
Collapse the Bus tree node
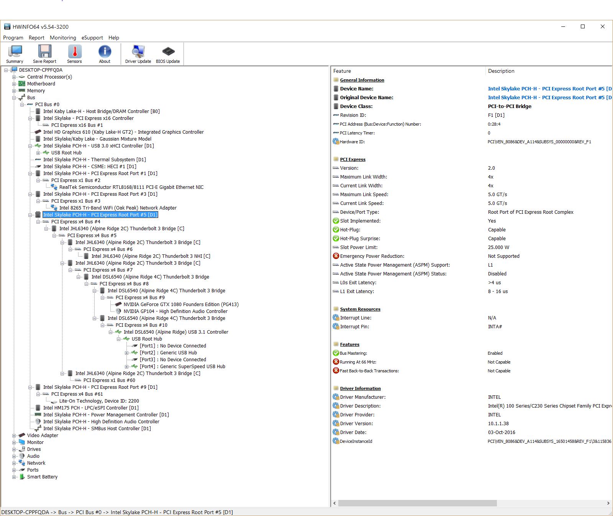pos(14,98)
